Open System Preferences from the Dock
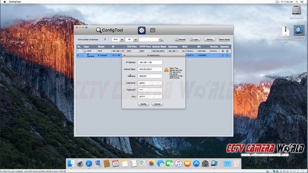The image size is (308, 173). pyautogui.click(x=205, y=163)
